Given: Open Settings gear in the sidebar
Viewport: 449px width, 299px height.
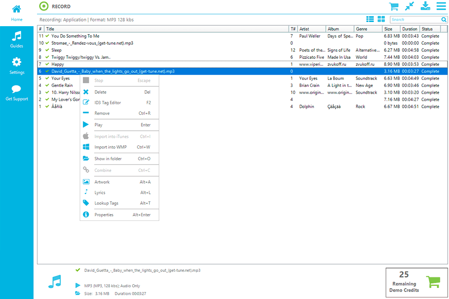Looking at the screenshot, I should point(17,66).
